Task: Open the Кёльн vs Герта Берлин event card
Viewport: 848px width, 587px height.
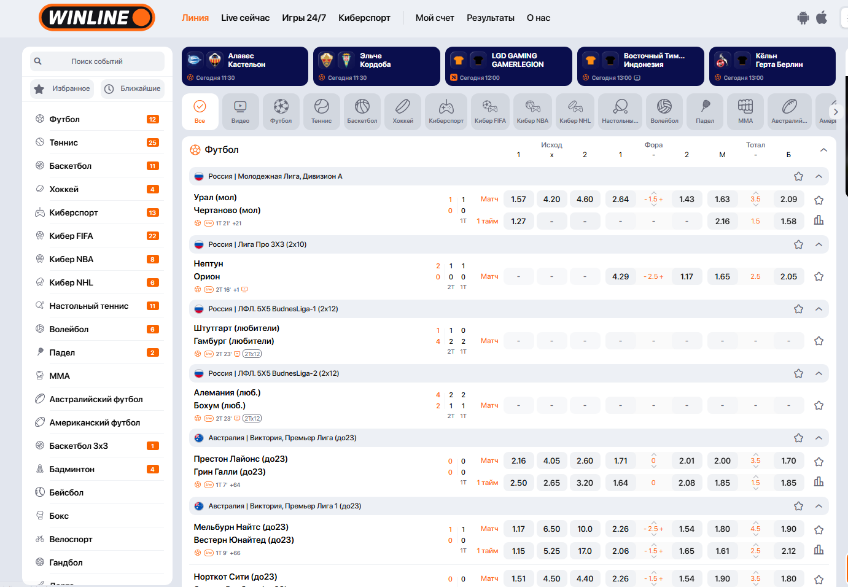Action: [x=772, y=66]
